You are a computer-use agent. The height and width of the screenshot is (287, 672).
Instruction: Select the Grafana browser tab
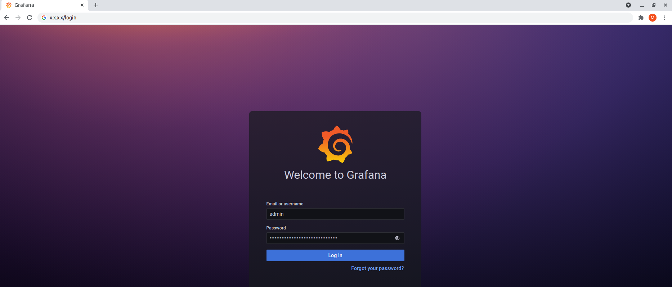pyautogui.click(x=45, y=5)
